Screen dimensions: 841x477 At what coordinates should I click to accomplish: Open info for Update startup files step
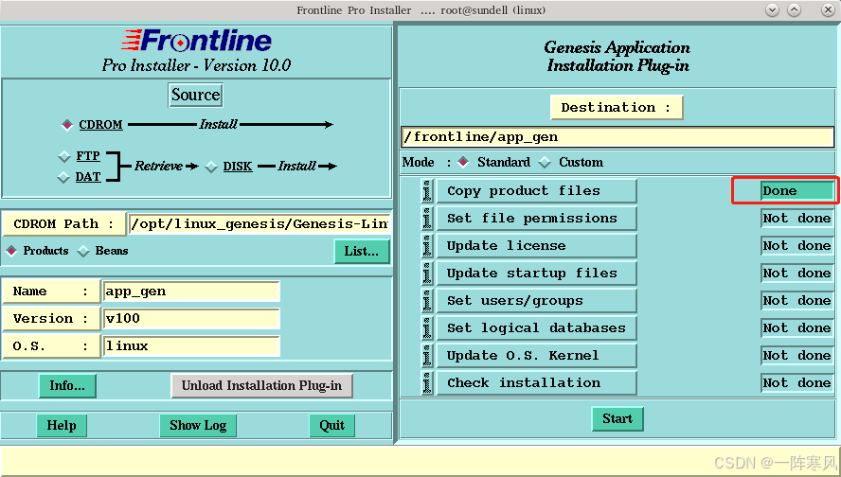[x=427, y=274]
